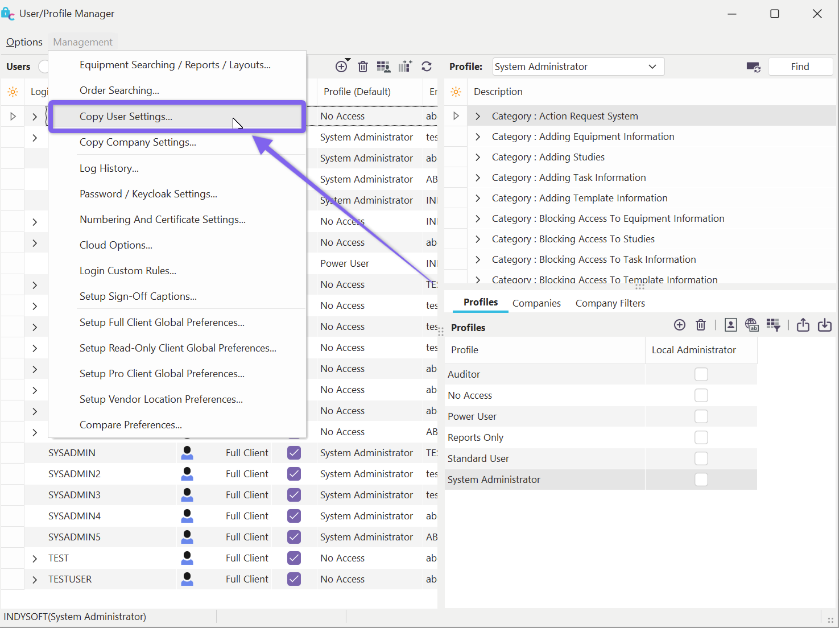Expand the TESTUSER row
839x628 pixels.
coord(35,579)
